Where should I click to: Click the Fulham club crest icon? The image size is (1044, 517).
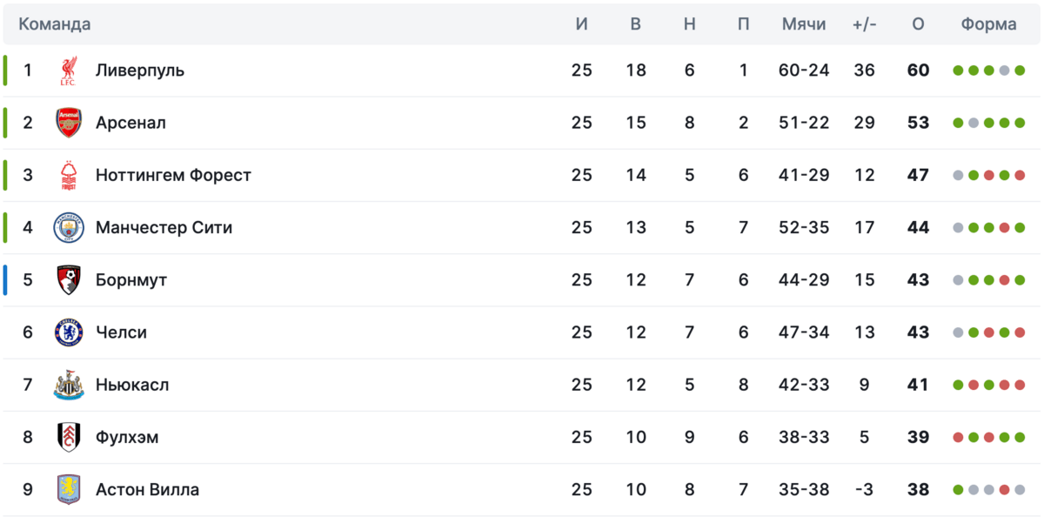pos(68,437)
